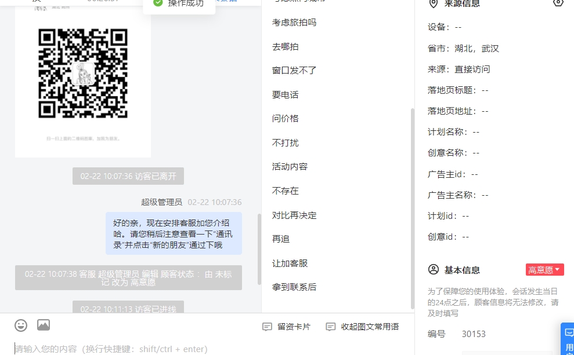Click the 24点 editing notice text
574x355 pixels.
point(493,302)
